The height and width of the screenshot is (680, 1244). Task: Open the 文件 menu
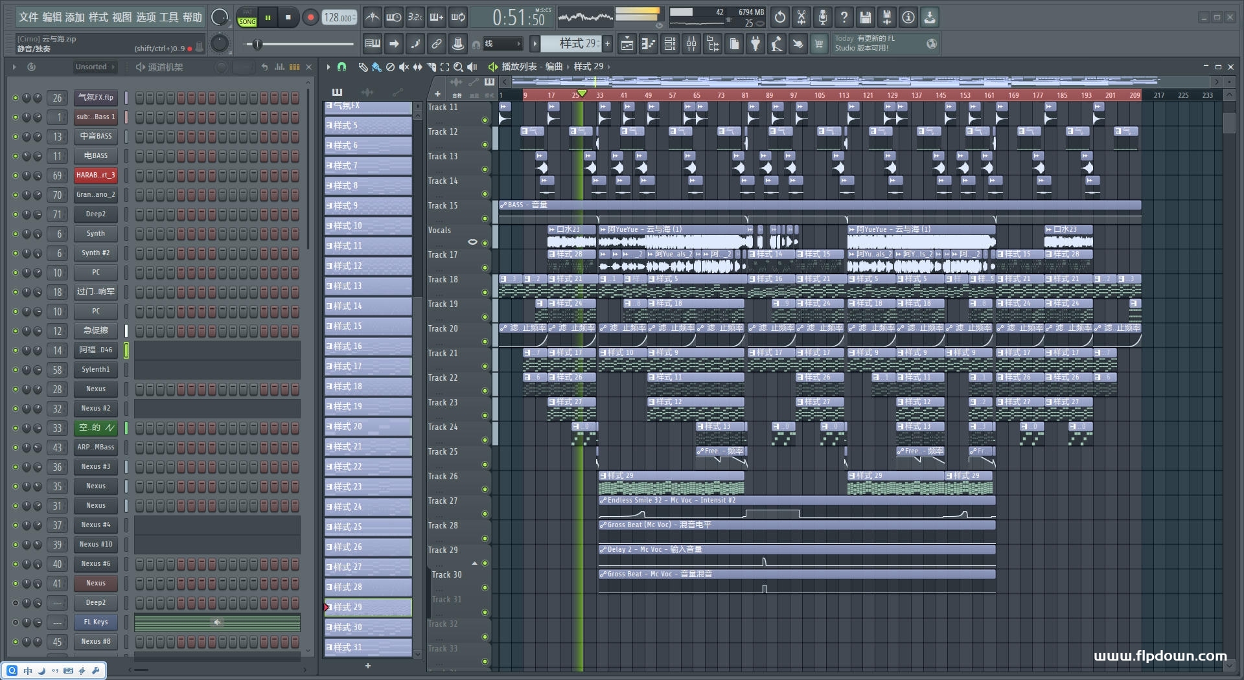29,17
